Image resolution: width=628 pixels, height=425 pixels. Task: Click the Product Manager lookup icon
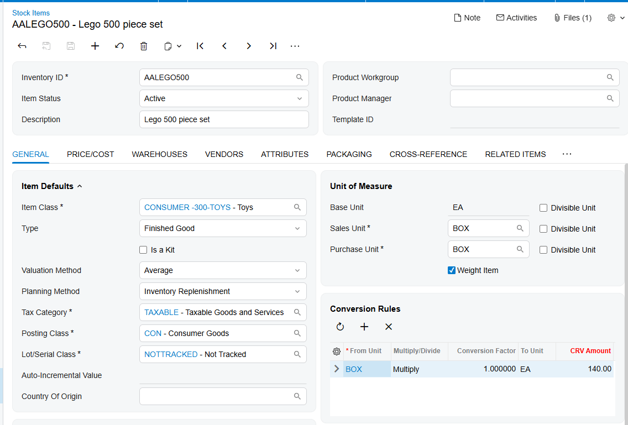point(610,98)
